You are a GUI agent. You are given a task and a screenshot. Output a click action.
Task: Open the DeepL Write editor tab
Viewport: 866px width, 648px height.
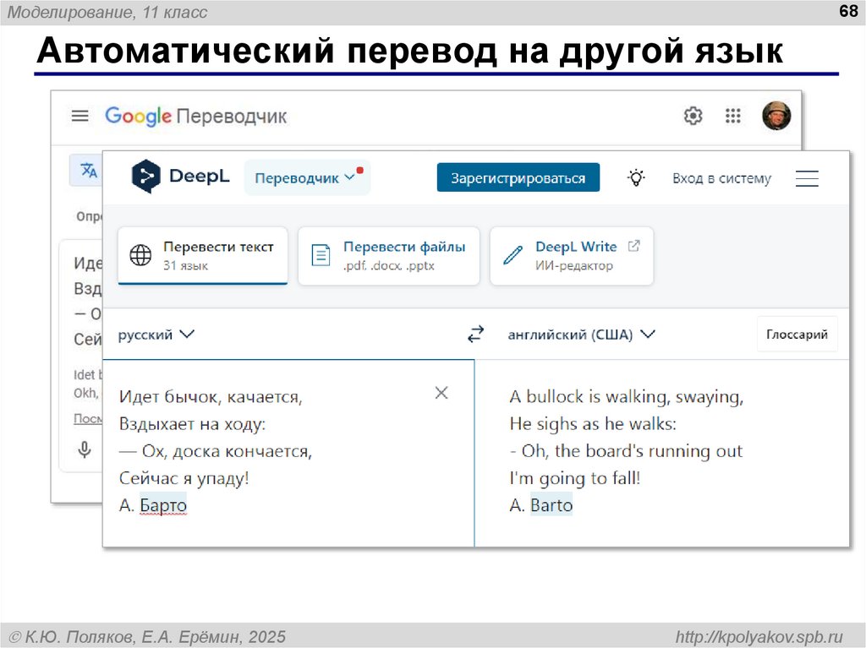(572, 255)
